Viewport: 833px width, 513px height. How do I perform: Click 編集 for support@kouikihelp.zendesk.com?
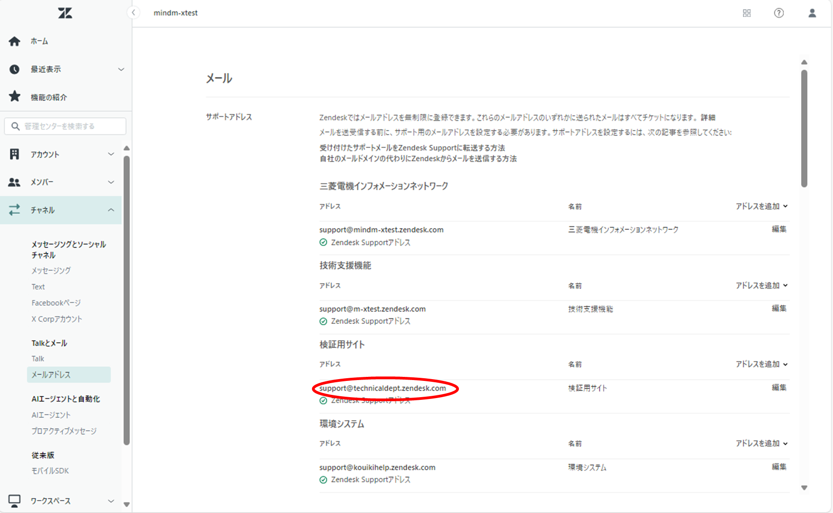(x=778, y=467)
